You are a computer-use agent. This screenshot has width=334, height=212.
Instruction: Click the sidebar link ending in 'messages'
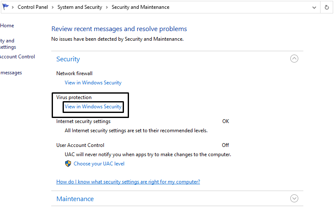[11, 73]
